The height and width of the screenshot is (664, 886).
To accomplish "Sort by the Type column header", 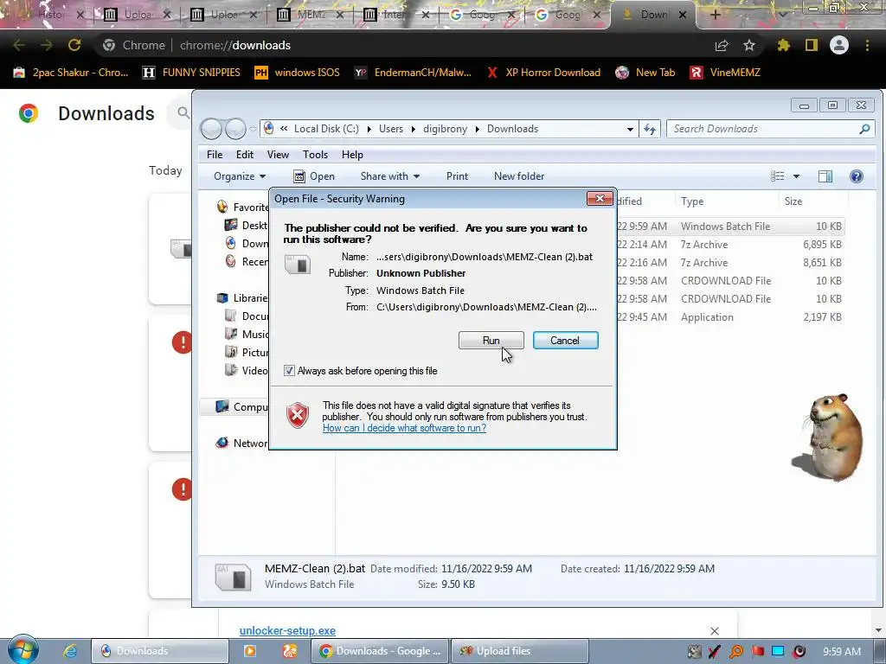I will [x=727, y=201].
